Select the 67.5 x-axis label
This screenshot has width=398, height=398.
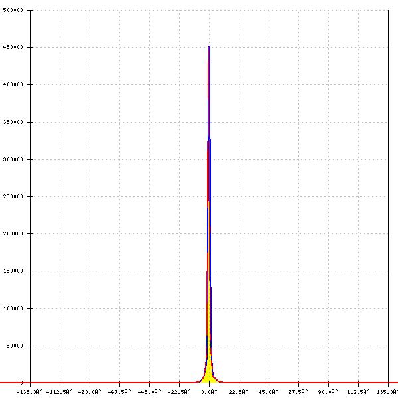pos(298,392)
